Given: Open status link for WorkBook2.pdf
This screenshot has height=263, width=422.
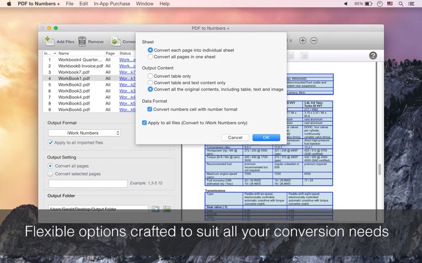Looking at the screenshot, I should point(127,85).
